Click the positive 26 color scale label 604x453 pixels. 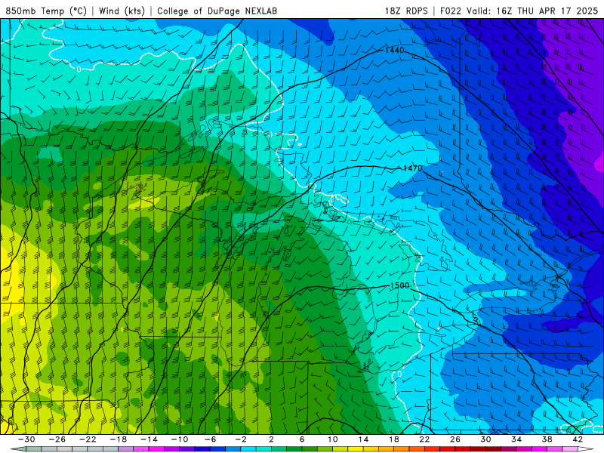tap(455, 439)
